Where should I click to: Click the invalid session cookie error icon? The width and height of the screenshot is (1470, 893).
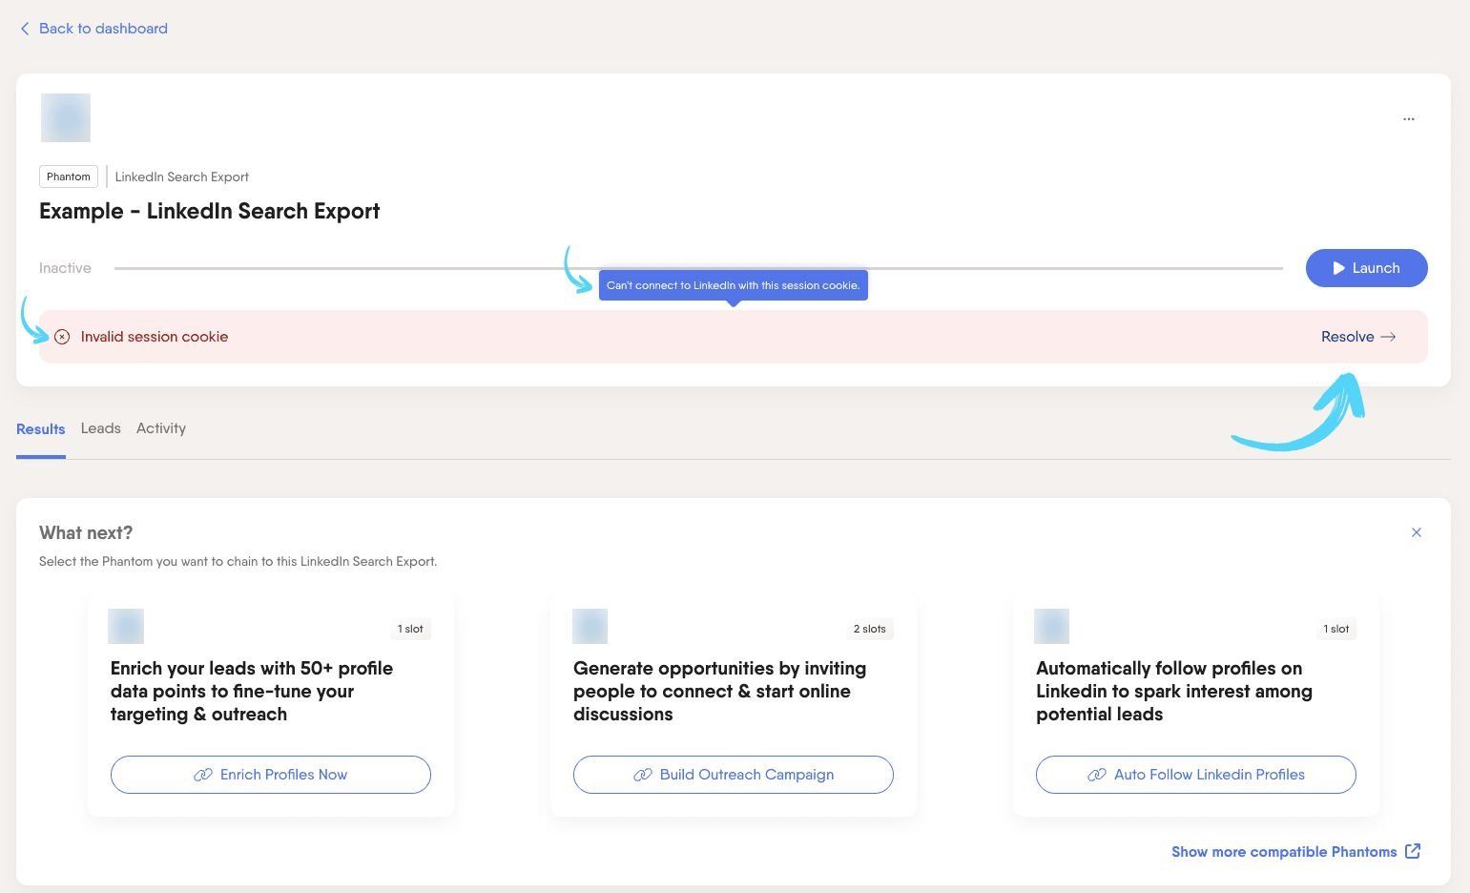62,337
